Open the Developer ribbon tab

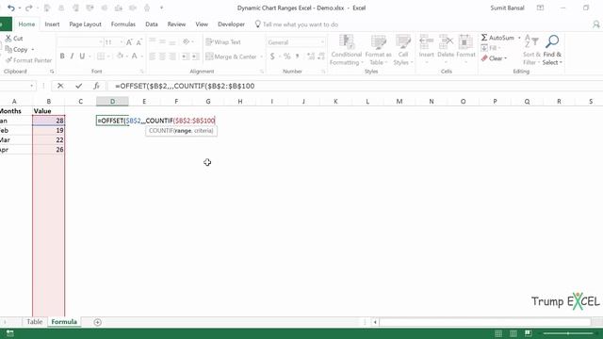coord(231,24)
